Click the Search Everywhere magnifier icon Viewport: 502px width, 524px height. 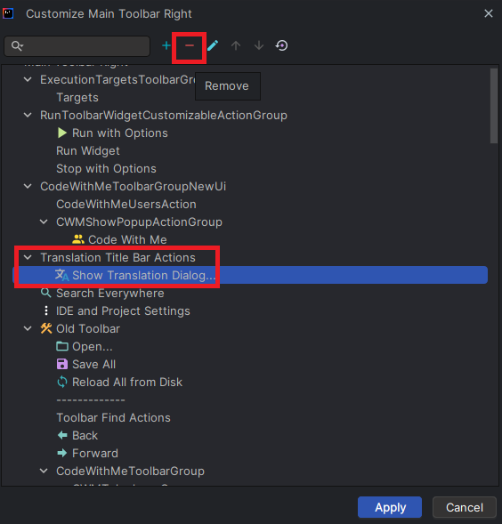click(45, 293)
